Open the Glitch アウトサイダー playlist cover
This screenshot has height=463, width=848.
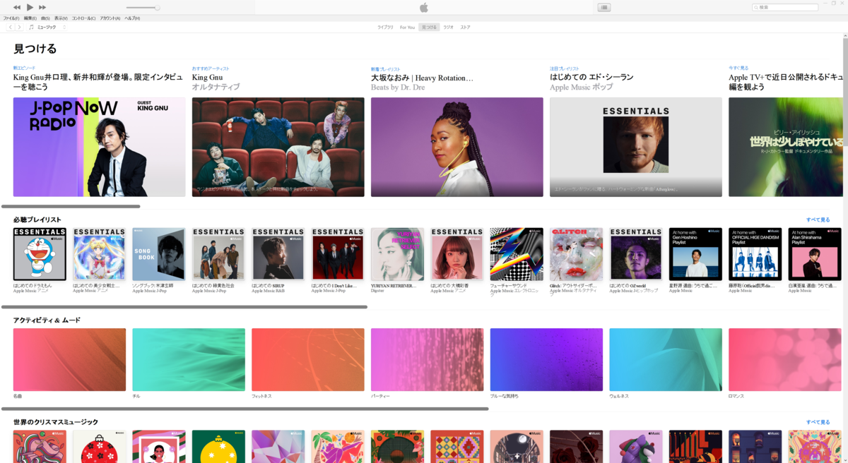pos(577,254)
